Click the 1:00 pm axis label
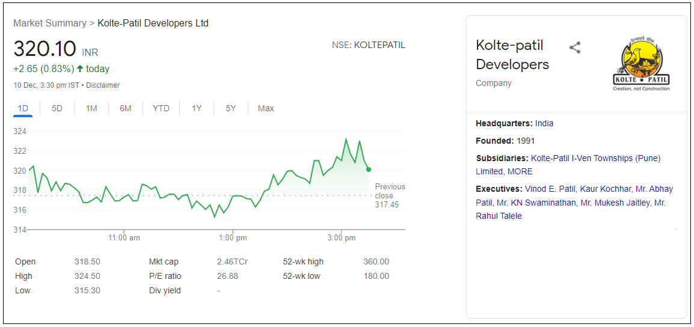This screenshot has width=694, height=327. click(233, 238)
